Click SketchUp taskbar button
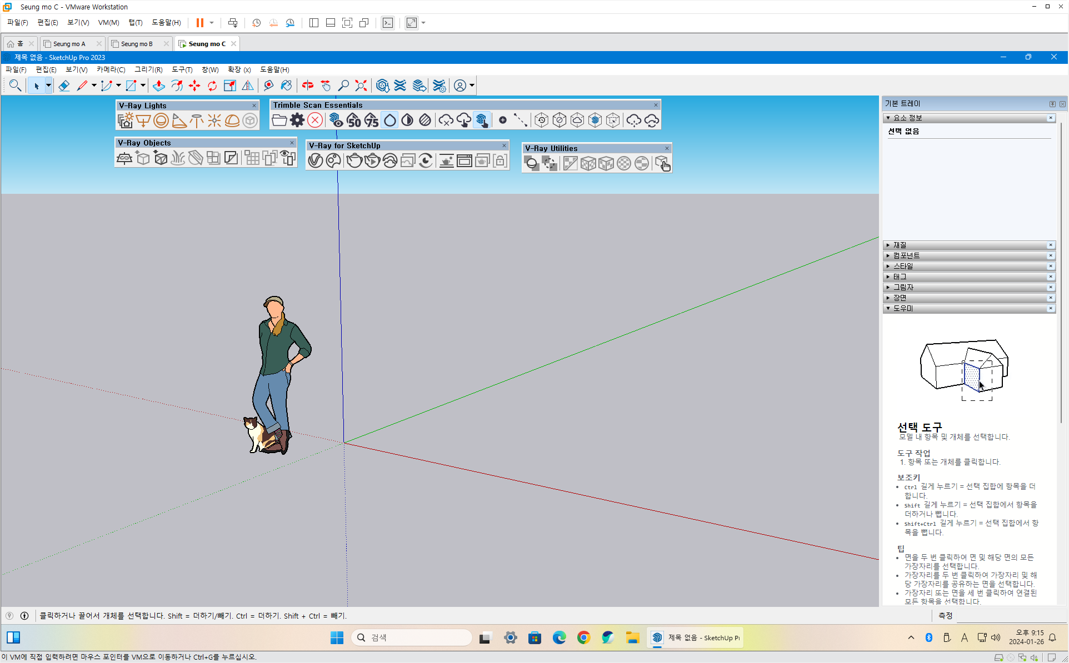 697,637
